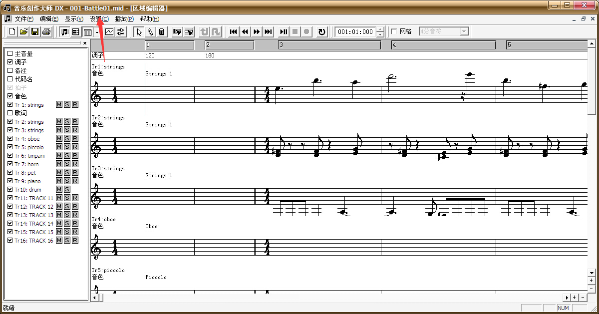Open the 播放 menu

pyautogui.click(x=124, y=19)
